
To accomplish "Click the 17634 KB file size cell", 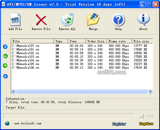I will [140, 68].
